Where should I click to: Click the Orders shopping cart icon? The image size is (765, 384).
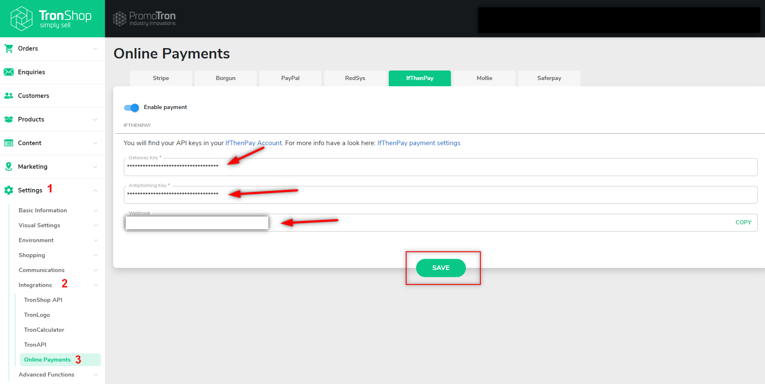(x=9, y=49)
